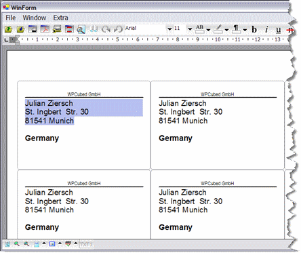The image size is (301, 253).
Task: Open the AB text color dropdown arrow
Action: pyautogui.click(x=208, y=30)
